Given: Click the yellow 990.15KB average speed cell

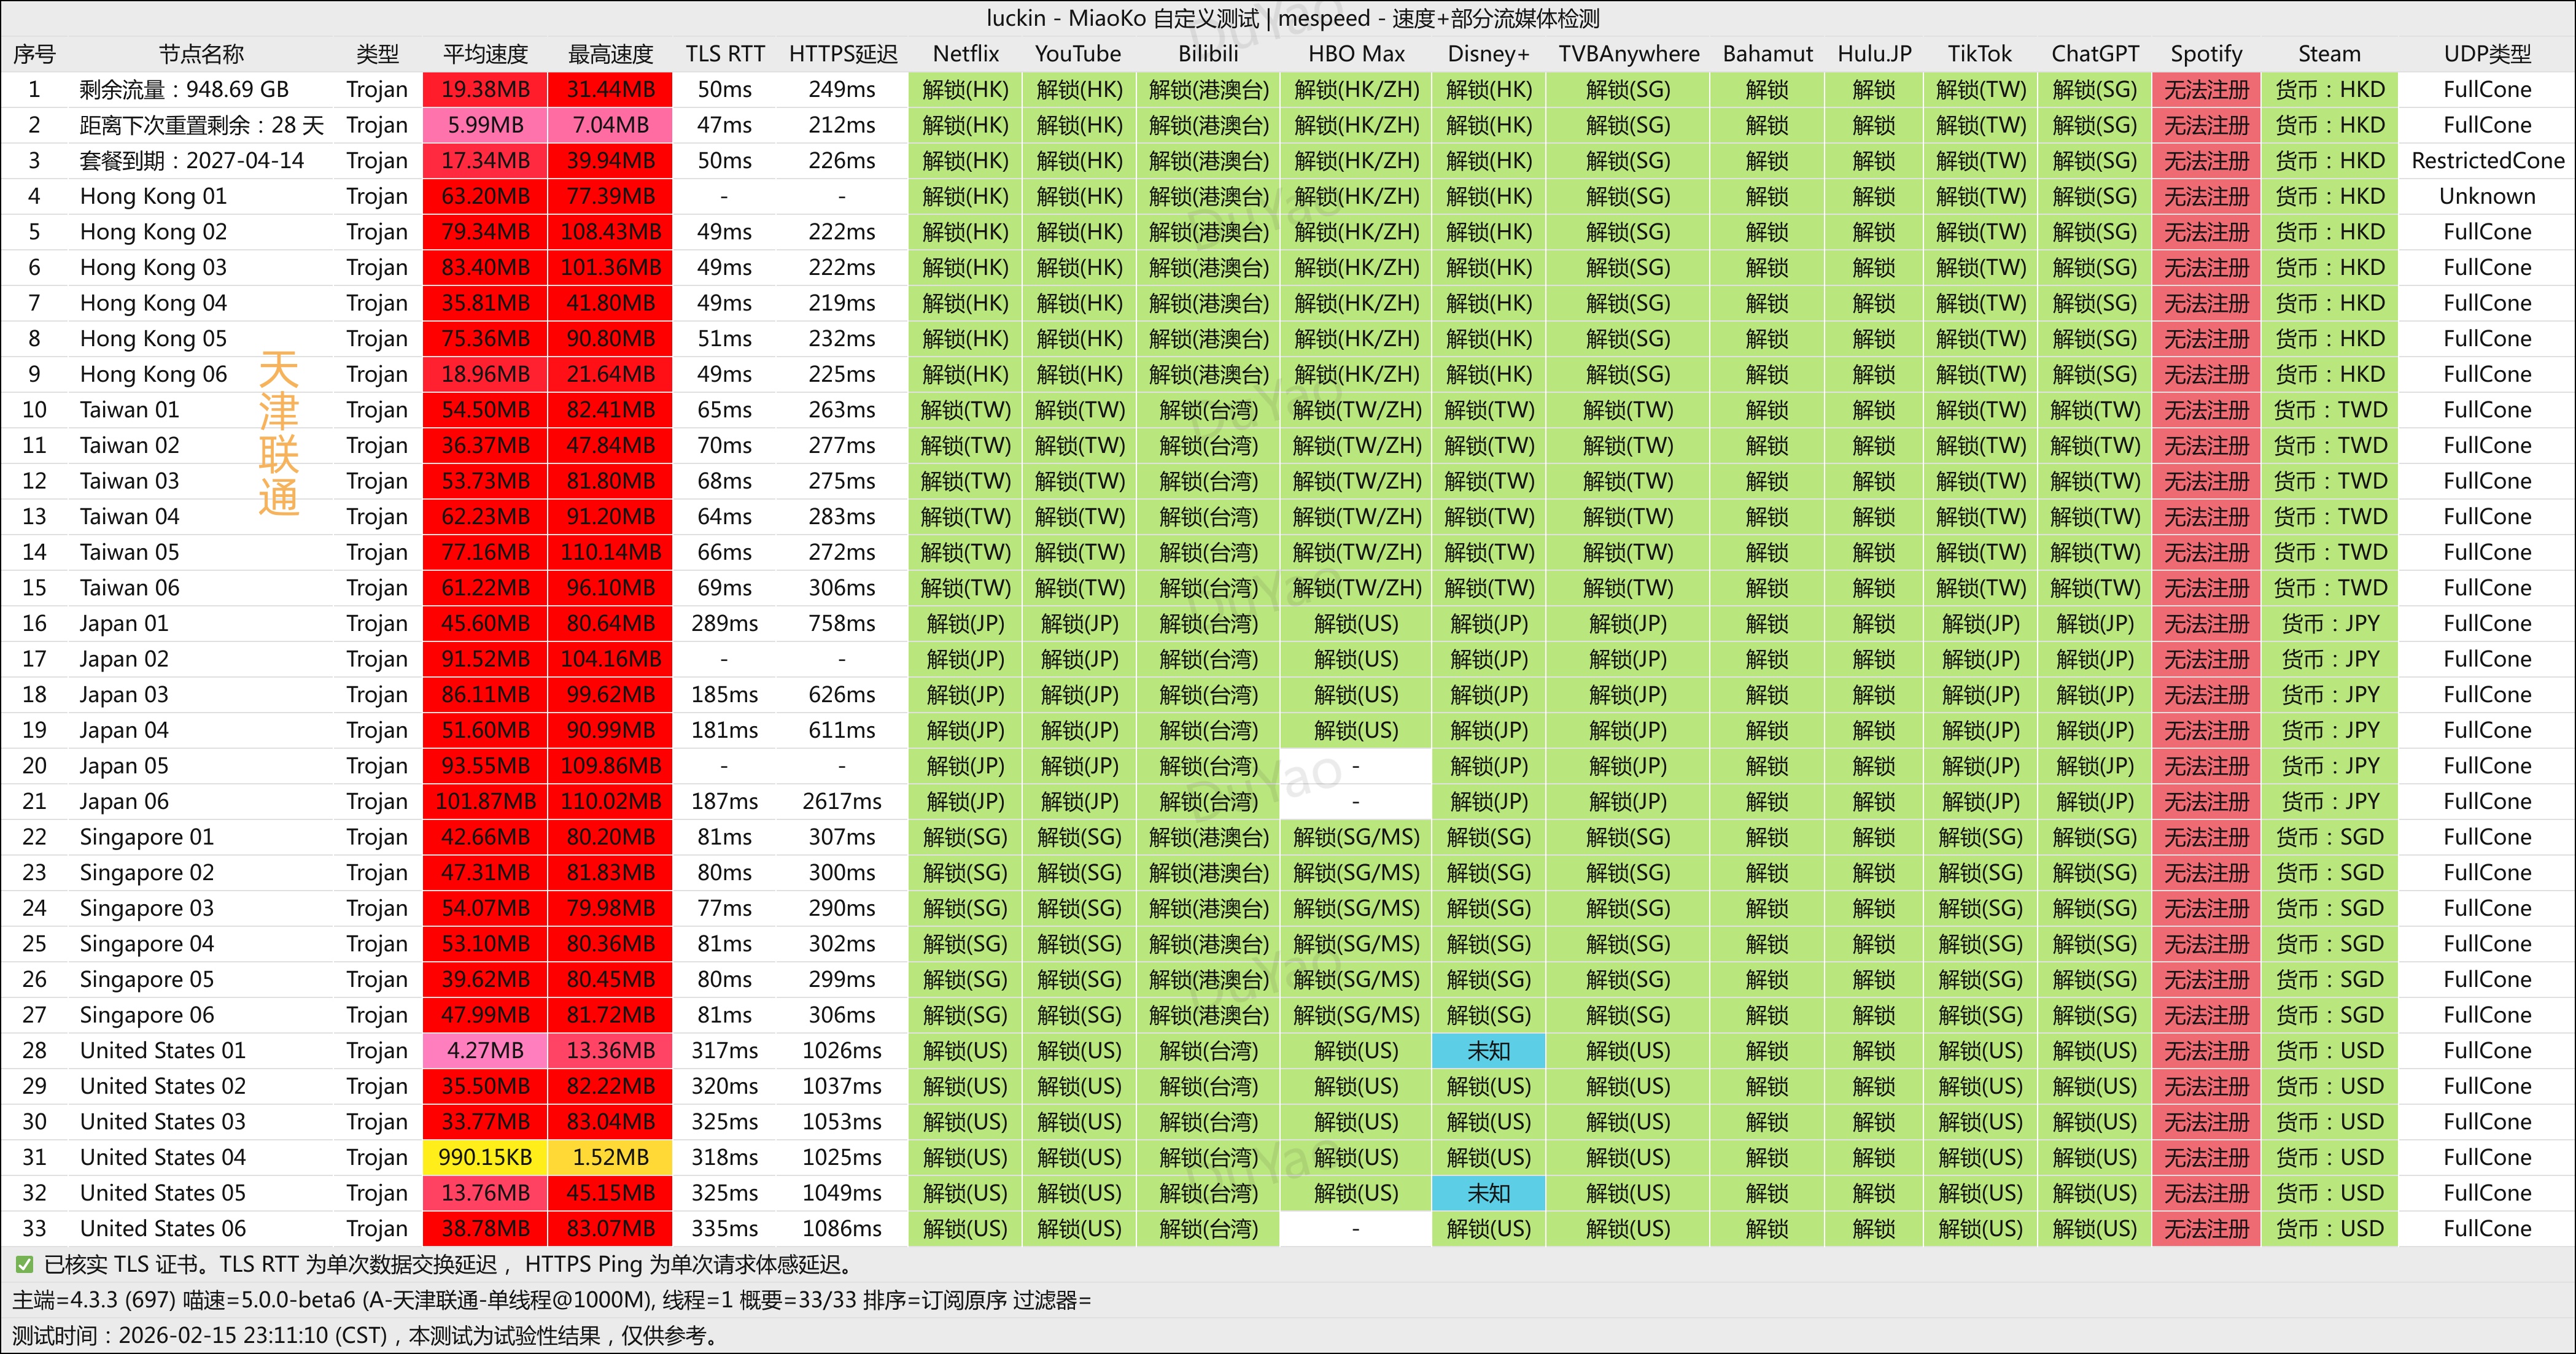Looking at the screenshot, I should click(x=485, y=1157).
